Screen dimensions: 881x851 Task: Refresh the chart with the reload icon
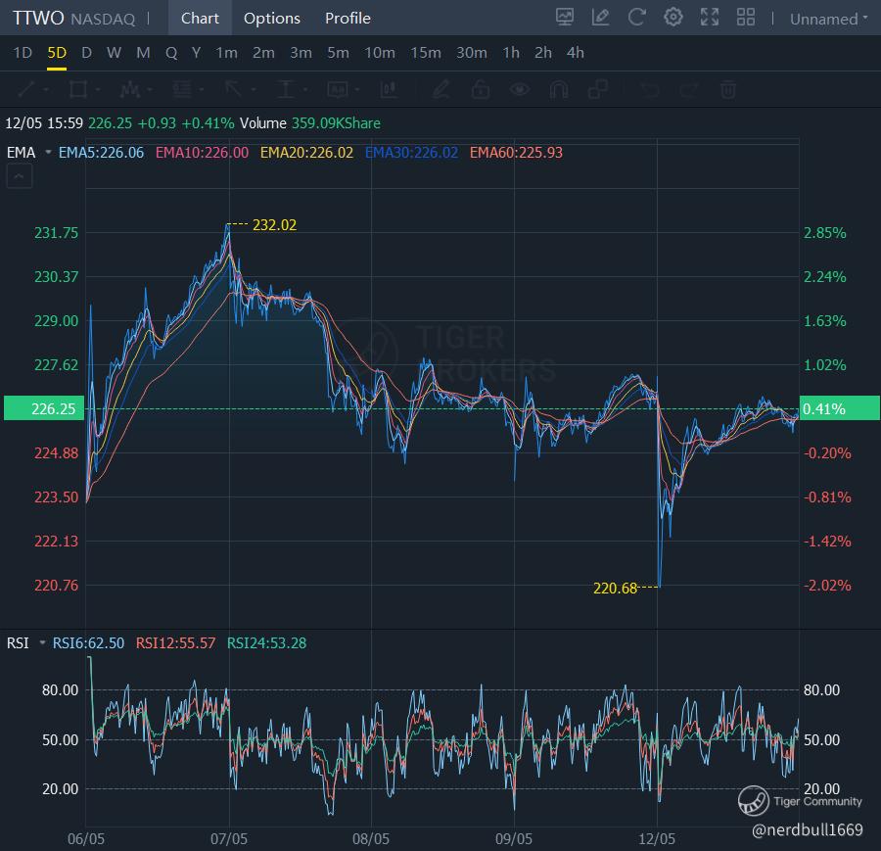click(x=636, y=18)
